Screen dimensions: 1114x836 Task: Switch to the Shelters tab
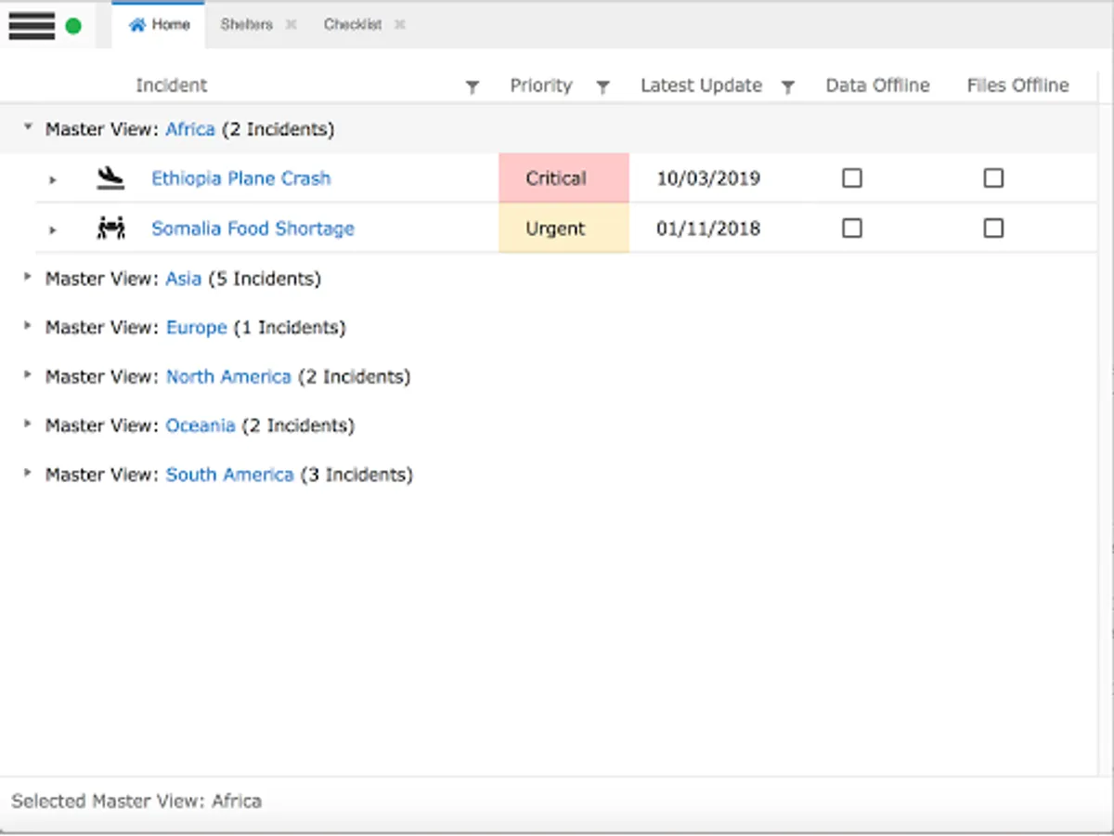247,25
